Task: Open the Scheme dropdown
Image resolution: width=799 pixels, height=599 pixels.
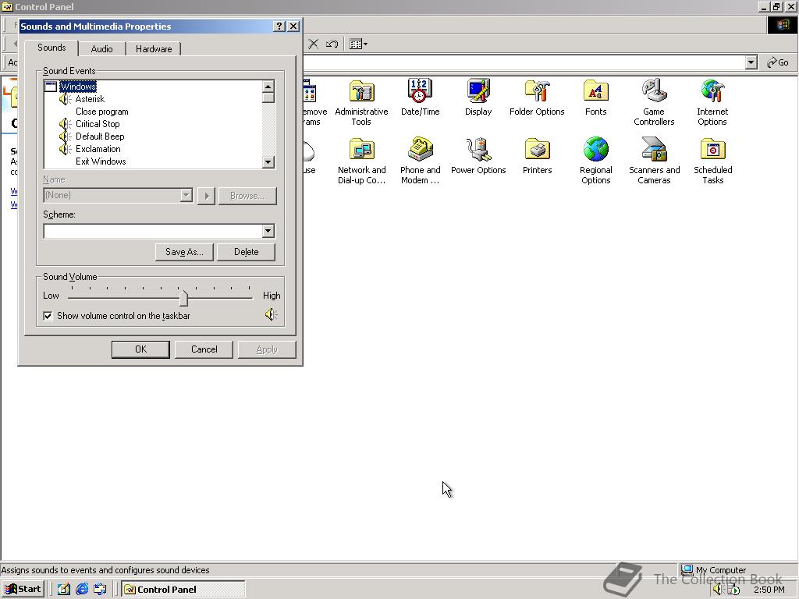Action: pyautogui.click(x=268, y=231)
